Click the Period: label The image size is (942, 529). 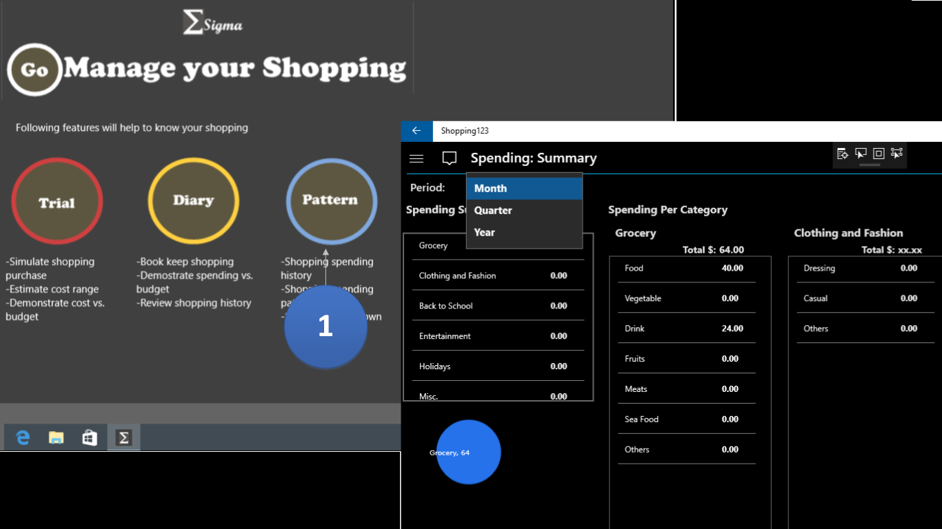pyautogui.click(x=428, y=188)
